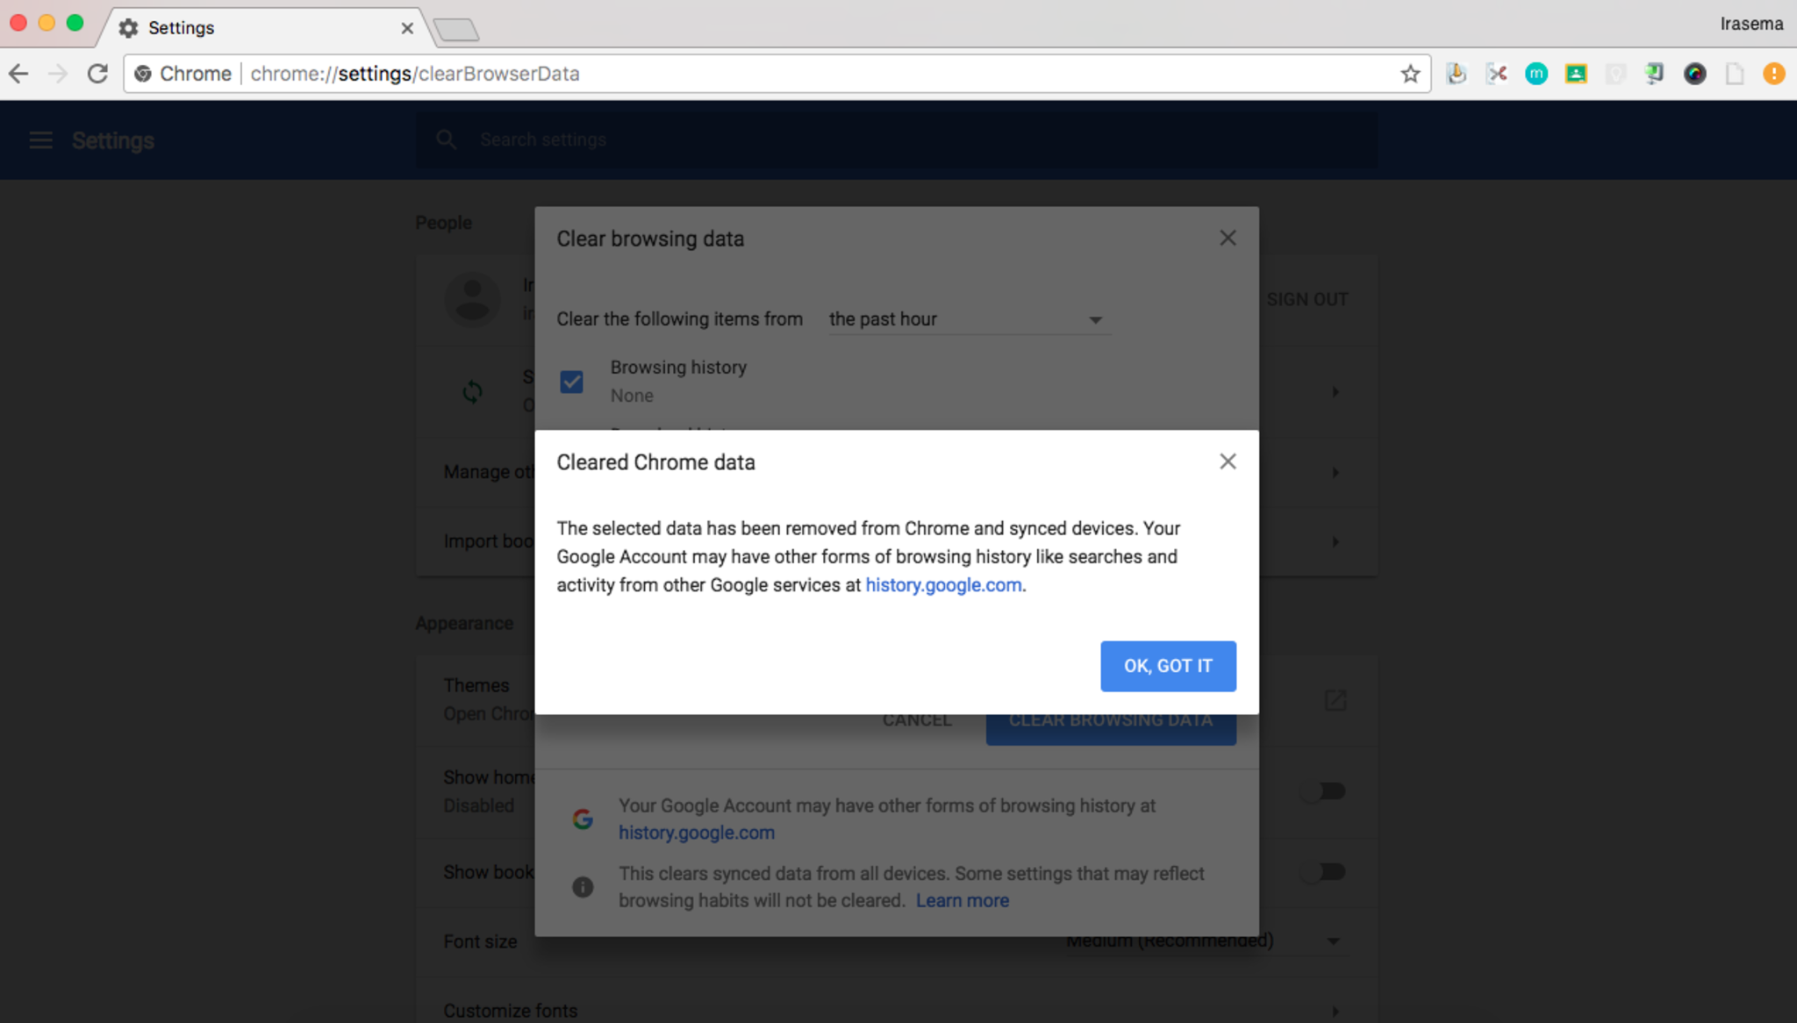The height and width of the screenshot is (1023, 1797).
Task: Go back to previous page
Action: pyautogui.click(x=19, y=74)
